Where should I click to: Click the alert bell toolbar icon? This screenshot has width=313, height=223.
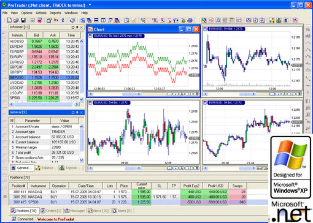click(x=218, y=20)
